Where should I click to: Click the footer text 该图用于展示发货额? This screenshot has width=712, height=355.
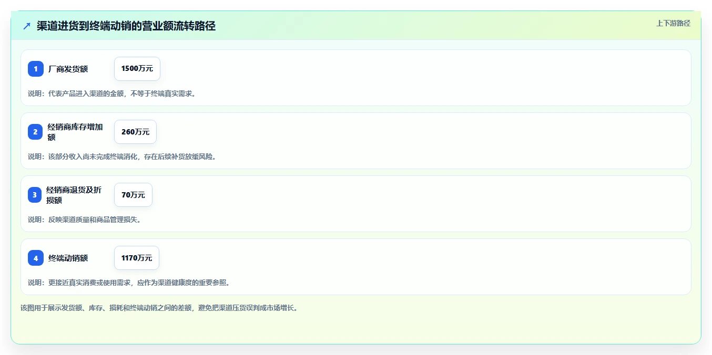coord(52,308)
